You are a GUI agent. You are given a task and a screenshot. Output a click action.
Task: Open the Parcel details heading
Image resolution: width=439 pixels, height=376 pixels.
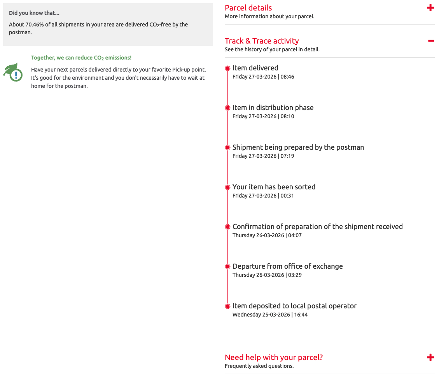(248, 8)
